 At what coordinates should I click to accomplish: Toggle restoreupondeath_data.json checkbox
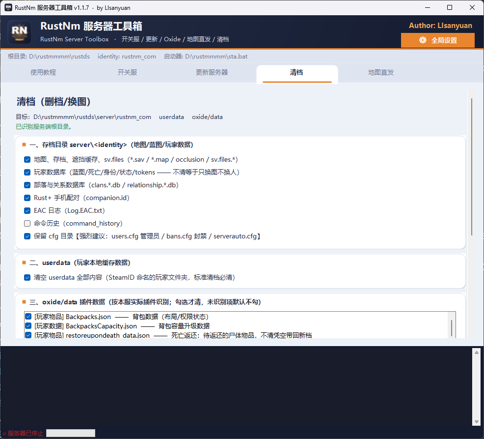[x=28, y=335]
